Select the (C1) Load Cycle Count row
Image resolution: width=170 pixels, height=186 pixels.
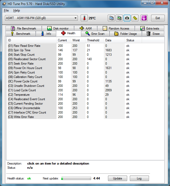pyautogui.click(x=75, y=90)
